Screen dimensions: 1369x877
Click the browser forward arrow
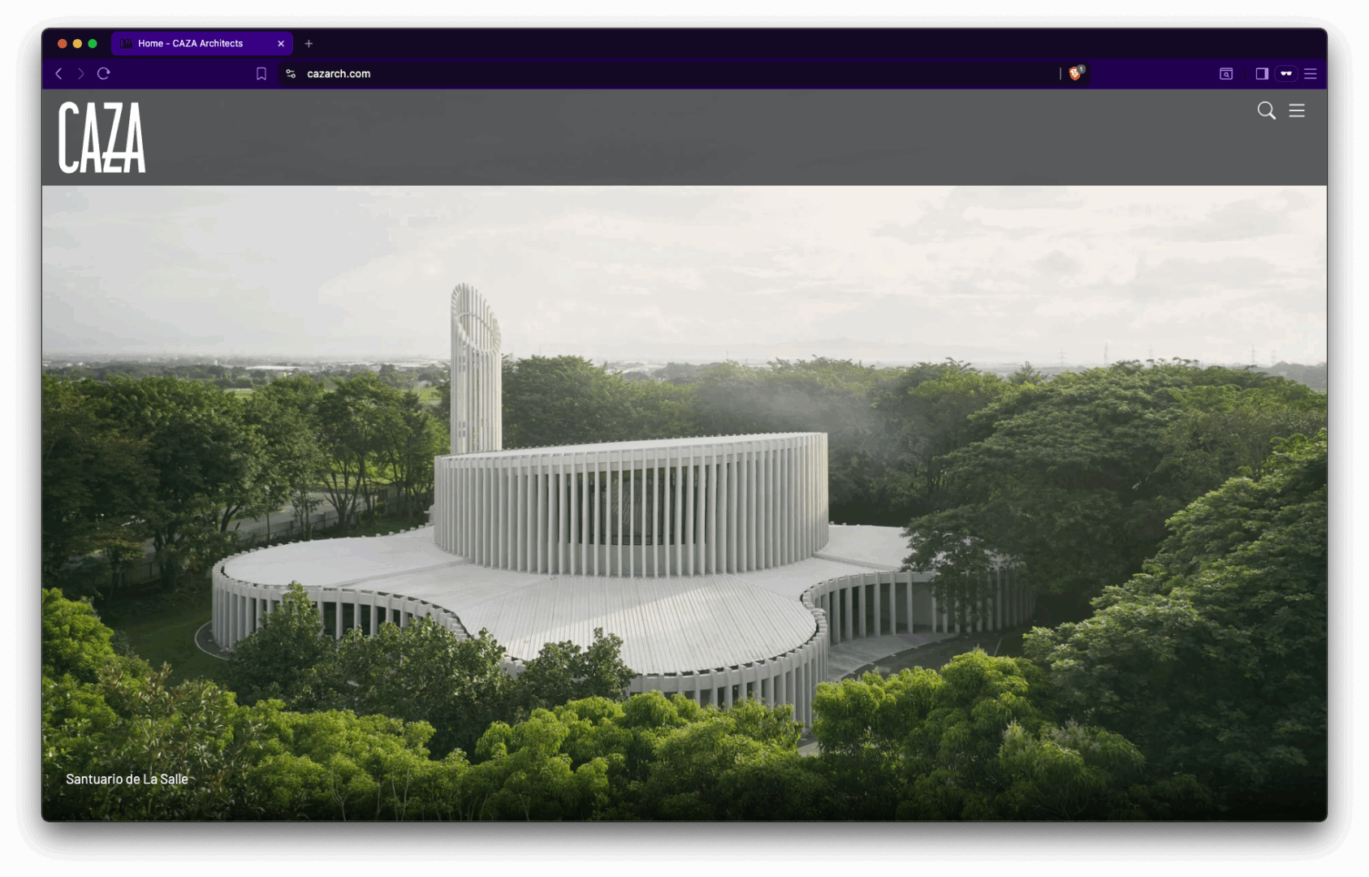point(80,74)
